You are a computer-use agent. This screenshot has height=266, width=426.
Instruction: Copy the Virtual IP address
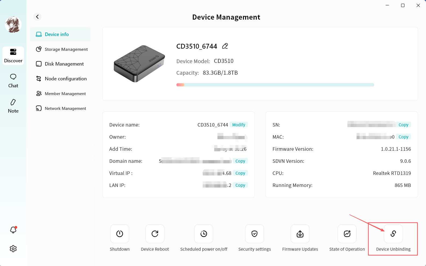point(240,173)
